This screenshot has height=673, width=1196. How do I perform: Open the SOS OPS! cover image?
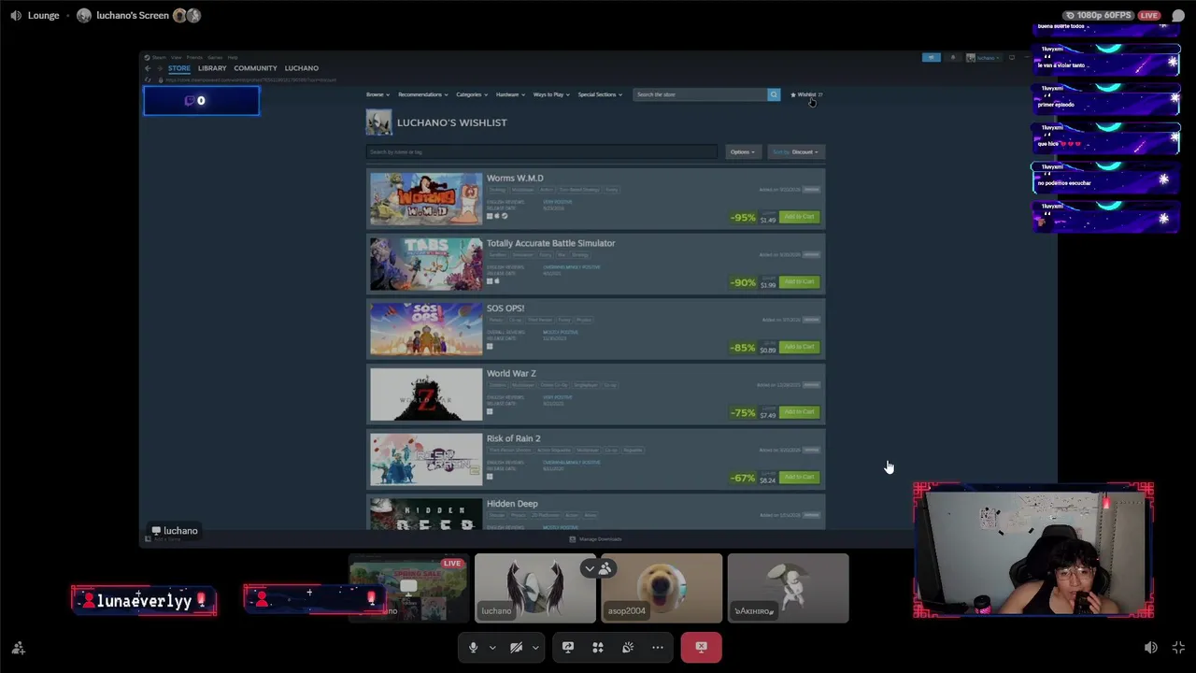tap(426, 329)
